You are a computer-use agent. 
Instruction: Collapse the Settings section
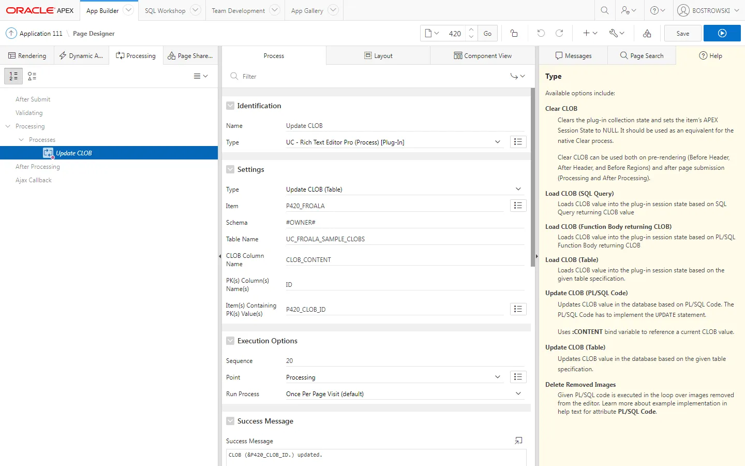230,169
